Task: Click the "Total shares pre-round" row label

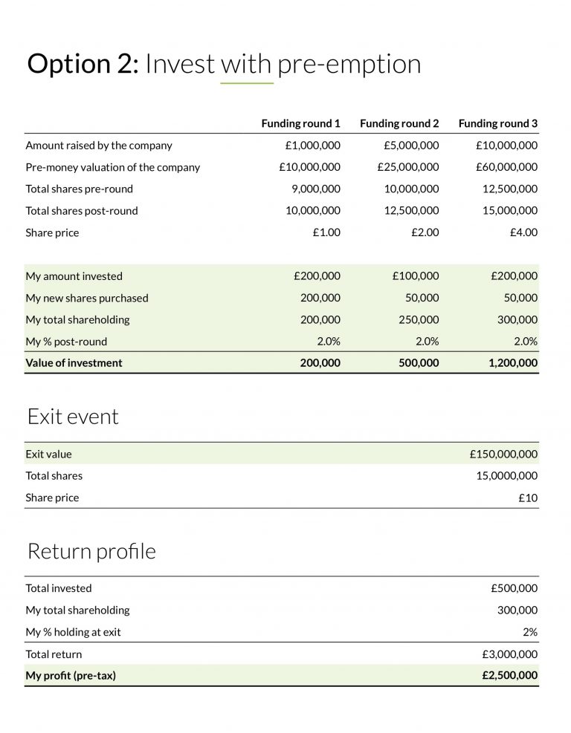Action: (x=81, y=189)
